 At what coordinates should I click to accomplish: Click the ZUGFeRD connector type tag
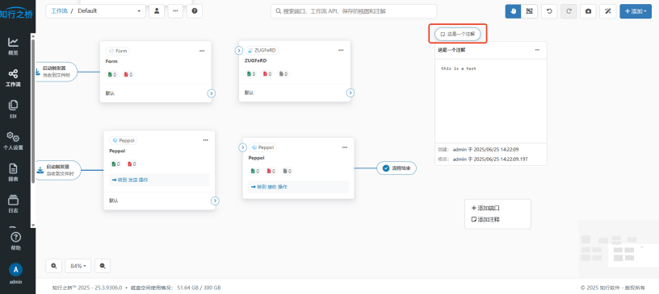(262, 50)
